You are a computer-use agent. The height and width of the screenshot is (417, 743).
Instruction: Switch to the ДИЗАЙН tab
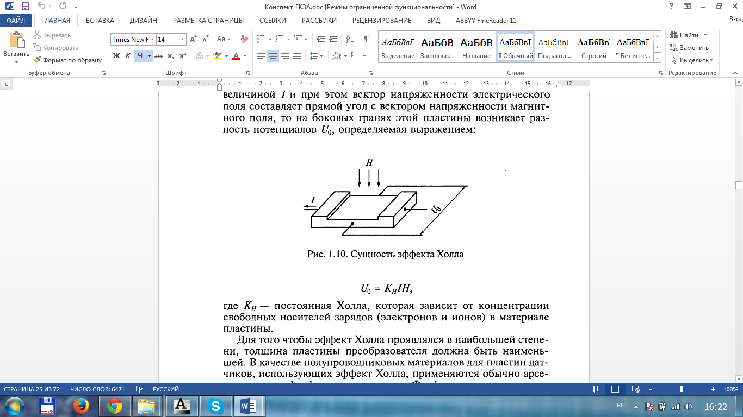[x=144, y=20]
